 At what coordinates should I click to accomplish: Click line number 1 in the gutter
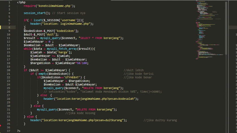point(9,2)
